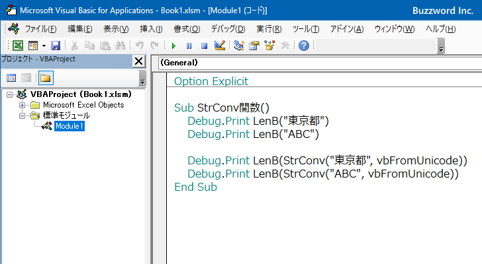Click the View Code icon in project panel
This screenshot has height=264, width=482.
click(x=11, y=78)
